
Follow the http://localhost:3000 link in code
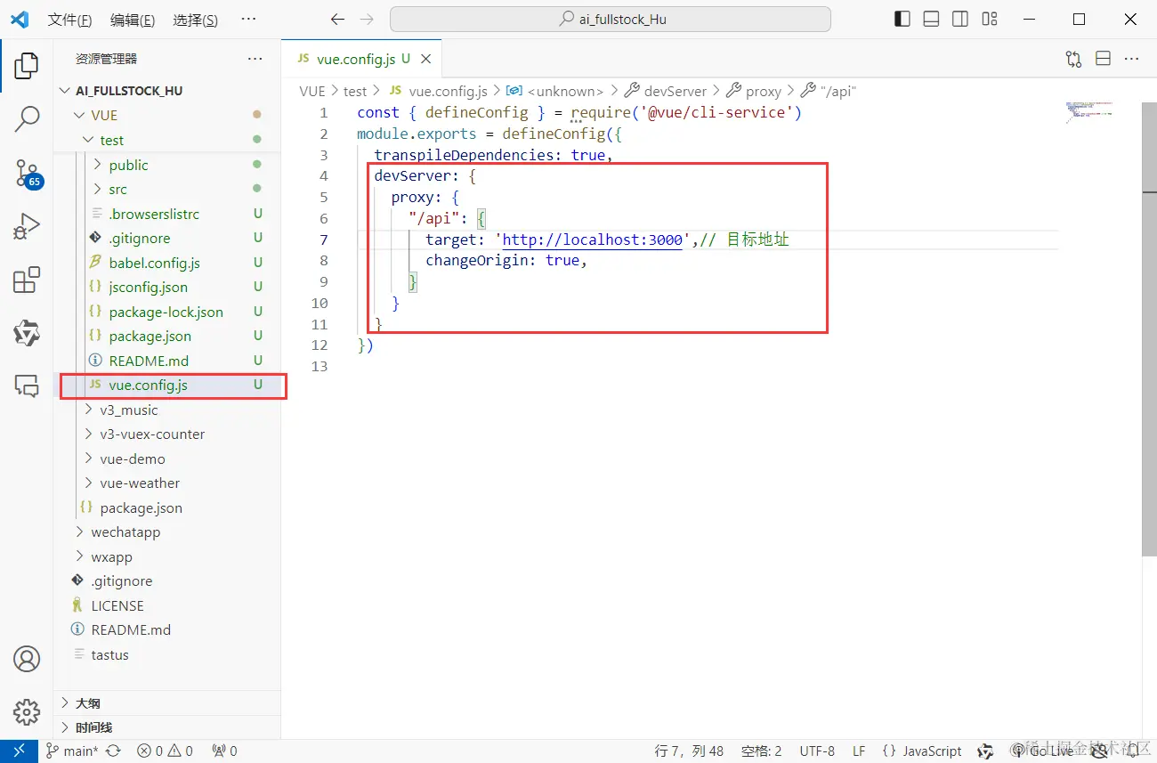click(592, 239)
